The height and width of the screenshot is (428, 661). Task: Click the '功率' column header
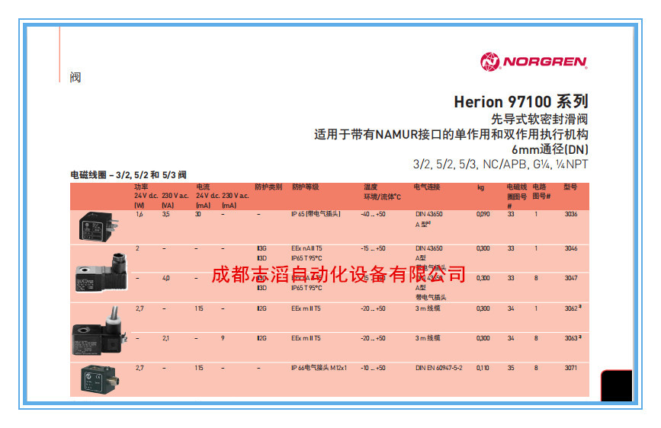coord(141,187)
